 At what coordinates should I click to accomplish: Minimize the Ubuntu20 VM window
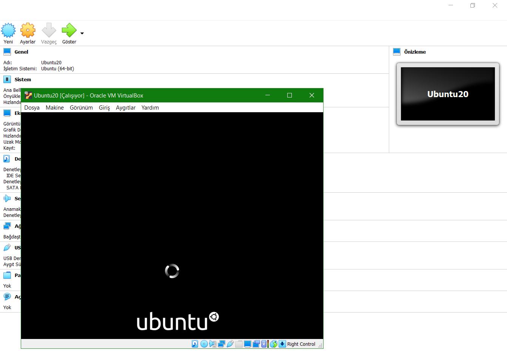tap(268, 95)
